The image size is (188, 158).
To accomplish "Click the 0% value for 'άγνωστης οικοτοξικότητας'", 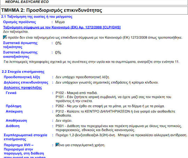I will click(x=58, y=53).
